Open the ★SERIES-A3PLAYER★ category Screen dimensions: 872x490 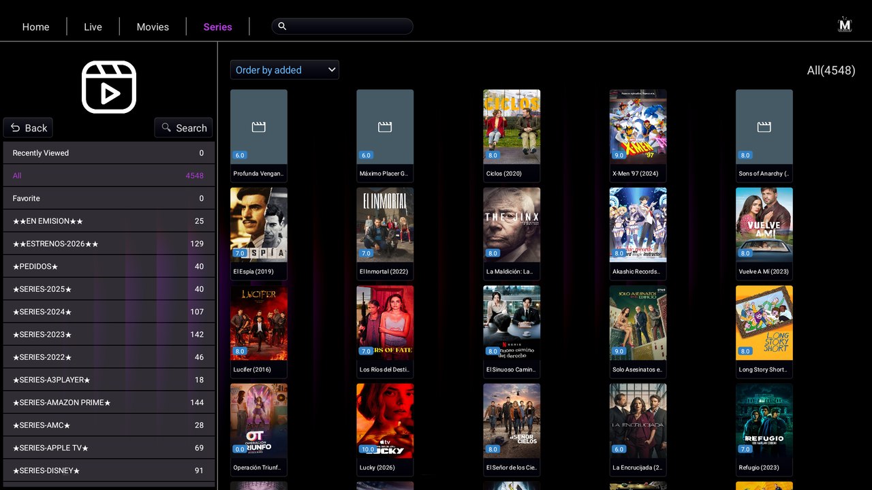point(109,380)
